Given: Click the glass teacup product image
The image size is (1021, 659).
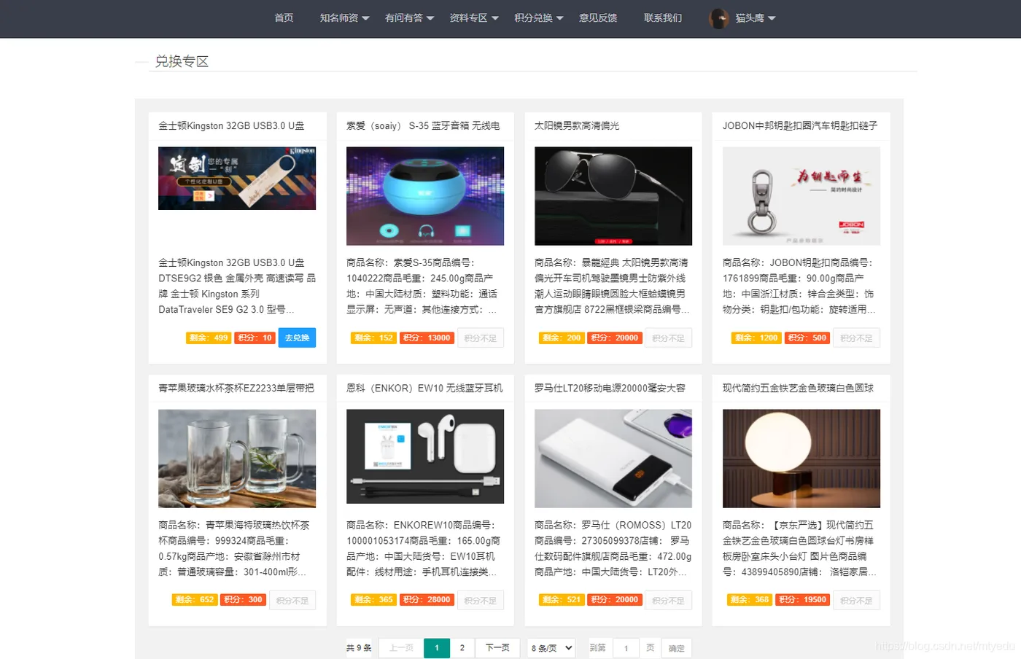Looking at the screenshot, I should tap(237, 459).
